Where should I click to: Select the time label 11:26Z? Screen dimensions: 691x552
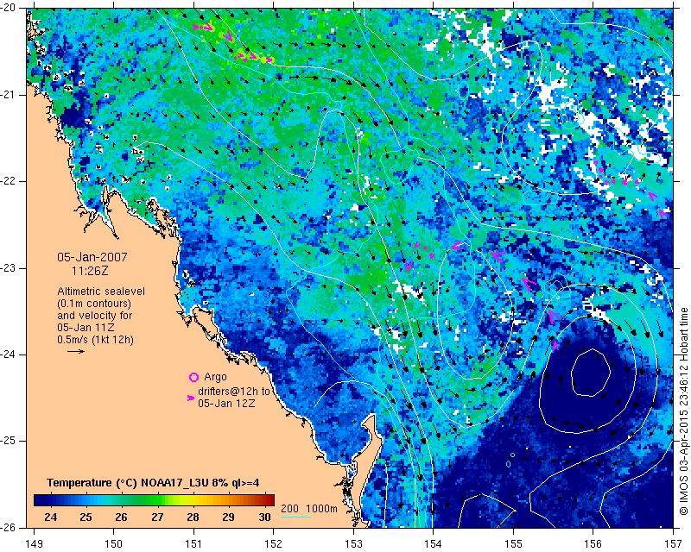[x=90, y=271]
